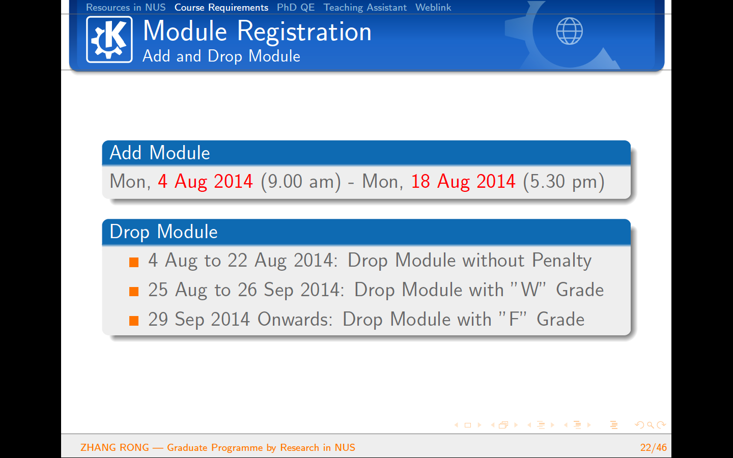Screen dimensions: 733x458
Task: Open the Resources in NUS section
Action: [126, 8]
